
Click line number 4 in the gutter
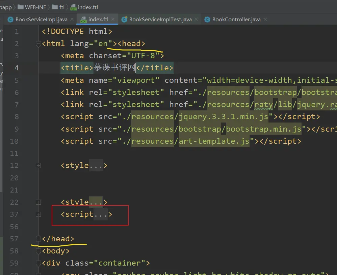tap(16, 68)
